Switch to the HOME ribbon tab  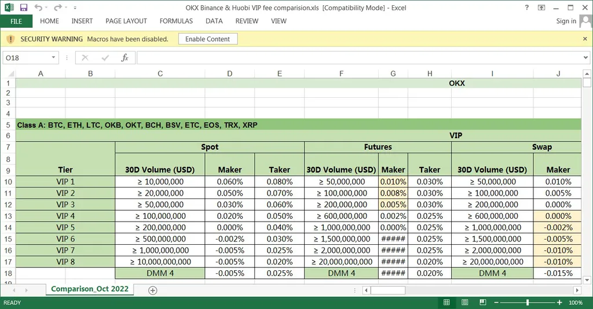coord(50,21)
